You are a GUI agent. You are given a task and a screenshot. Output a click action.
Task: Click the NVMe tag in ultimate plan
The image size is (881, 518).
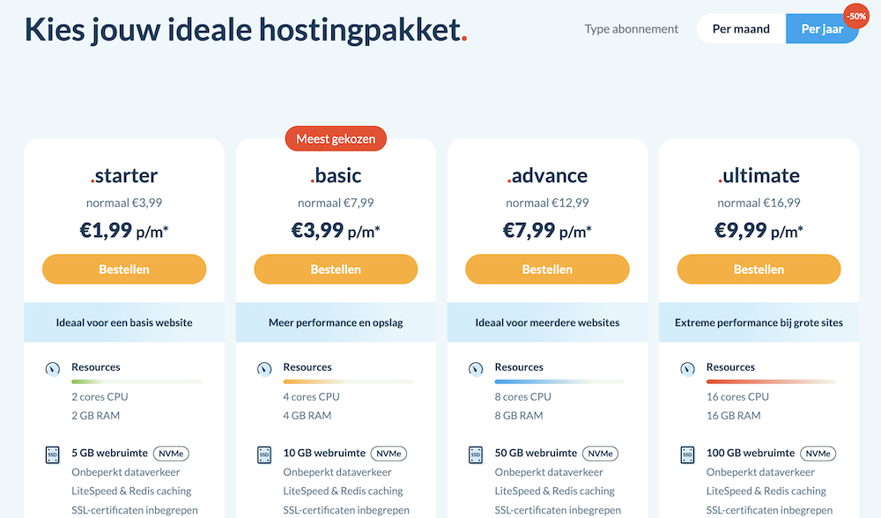click(818, 454)
